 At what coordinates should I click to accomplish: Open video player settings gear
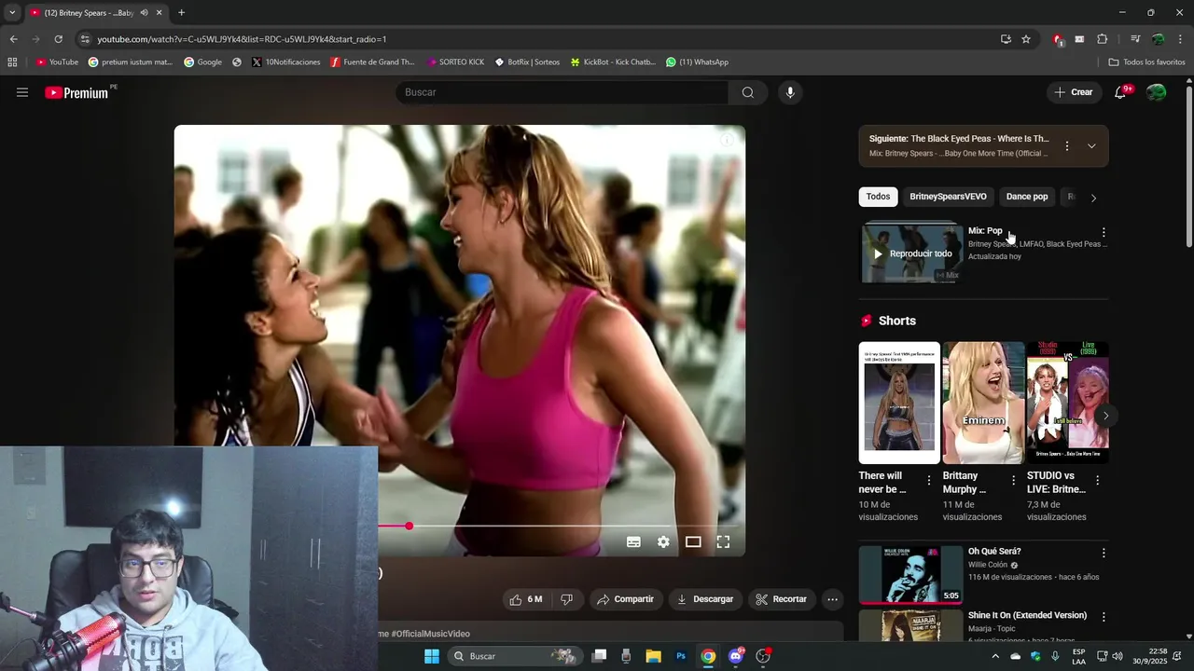pos(663,541)
